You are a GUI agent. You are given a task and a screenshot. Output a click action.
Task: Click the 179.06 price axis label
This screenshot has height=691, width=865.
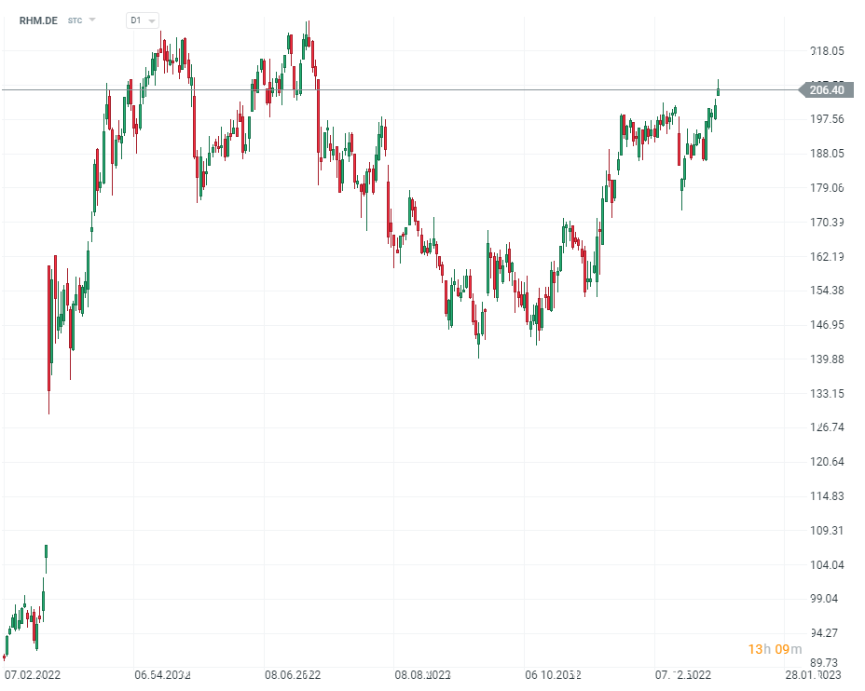pyautogui.click(x=827, y=188)
